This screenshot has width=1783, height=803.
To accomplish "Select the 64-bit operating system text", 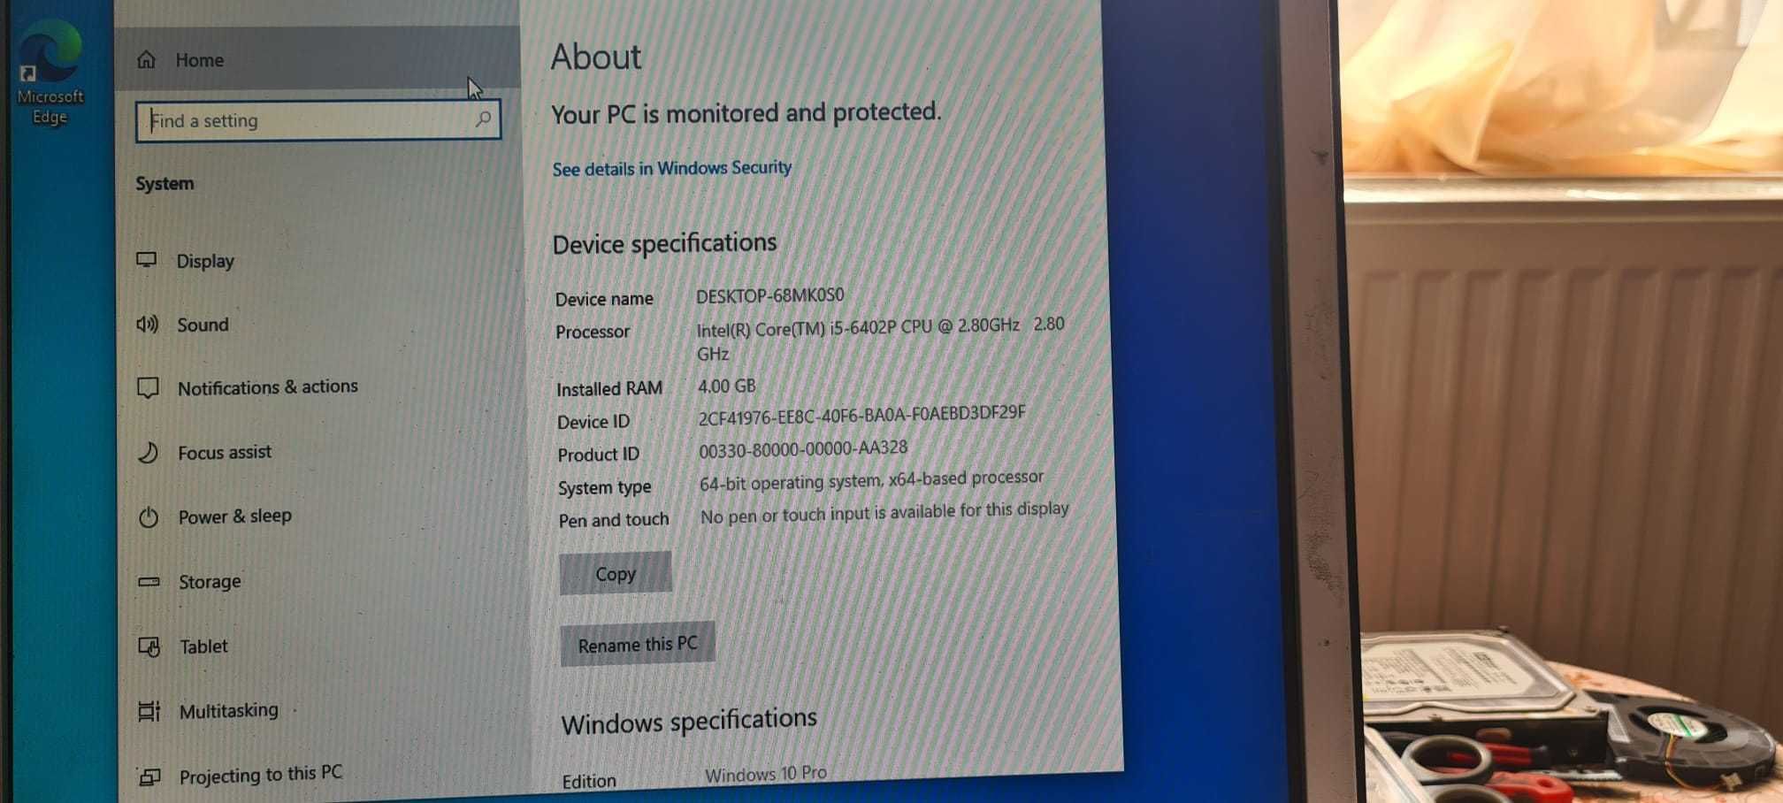I will point(871,480).
